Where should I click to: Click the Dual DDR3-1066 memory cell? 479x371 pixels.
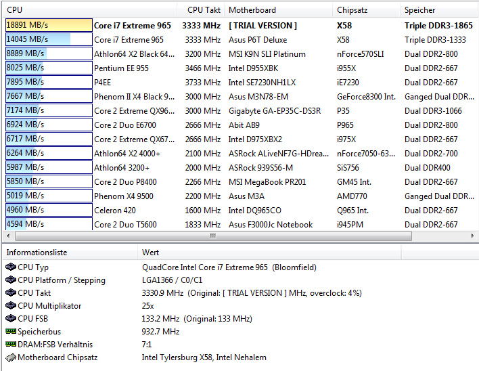(x=433, y=111)
